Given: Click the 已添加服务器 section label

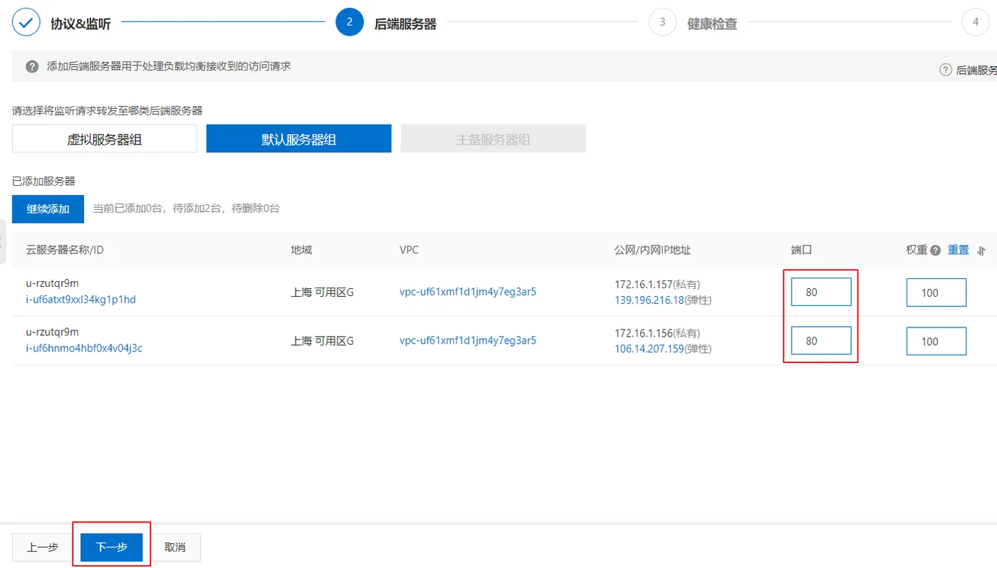Looking at the screenshot, I should 44,182.
